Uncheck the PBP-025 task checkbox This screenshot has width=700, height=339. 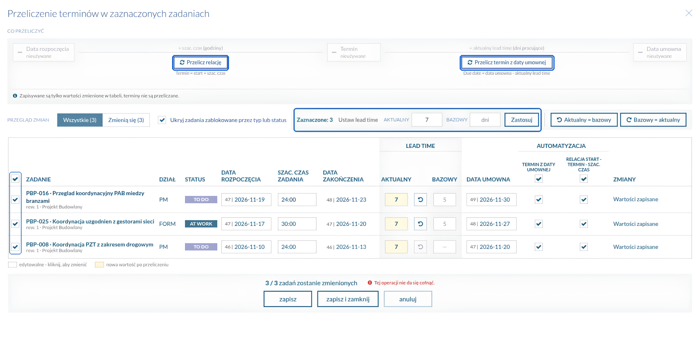tap(15, 223)
